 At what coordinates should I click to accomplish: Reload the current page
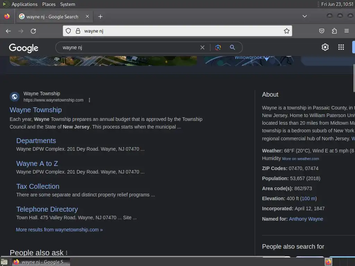click(33, 31)
